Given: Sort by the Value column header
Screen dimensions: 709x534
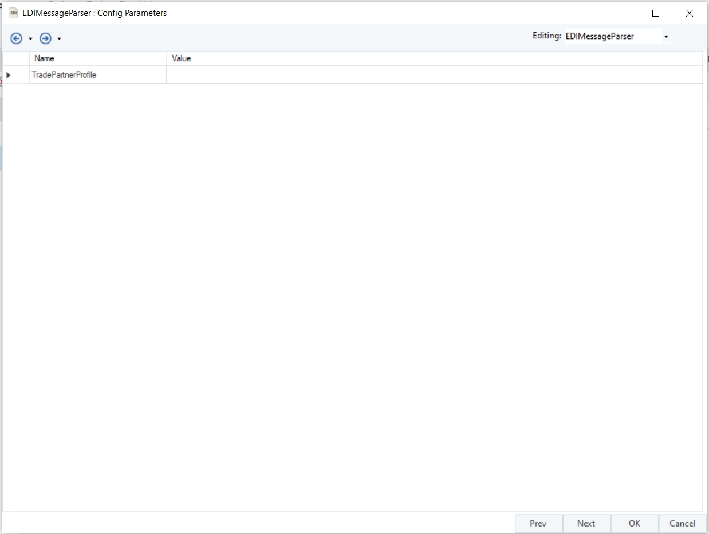Looking at the screenshot, I should [434, 58].
